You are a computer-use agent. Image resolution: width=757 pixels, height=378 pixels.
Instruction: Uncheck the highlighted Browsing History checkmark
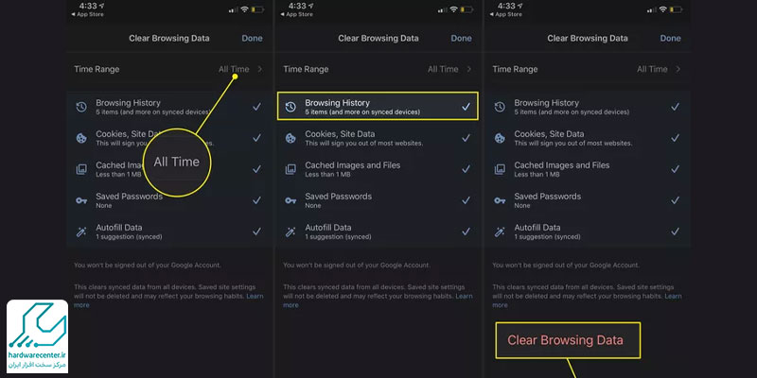click(x=465, y=107)
